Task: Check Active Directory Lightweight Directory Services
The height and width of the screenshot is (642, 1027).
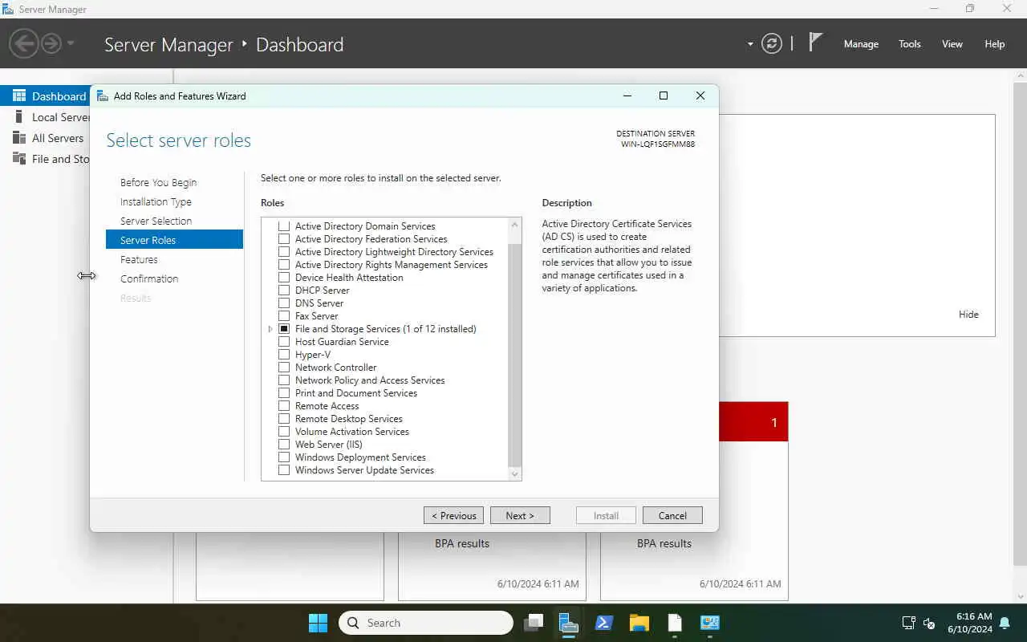Action: [284, 252]
